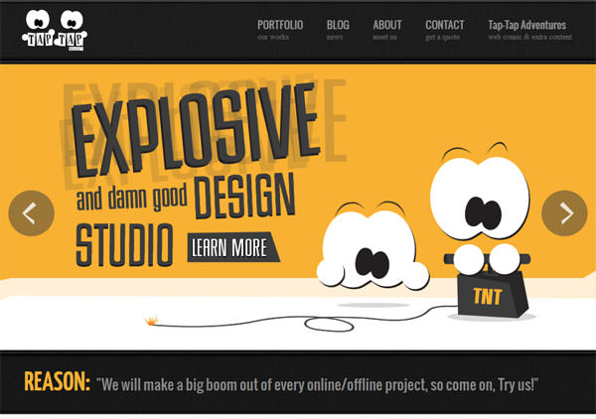The height and width of the screenshot is (419, 596).
Task: Click the 'We will make a big boom' quote
Action: (318, 385)
